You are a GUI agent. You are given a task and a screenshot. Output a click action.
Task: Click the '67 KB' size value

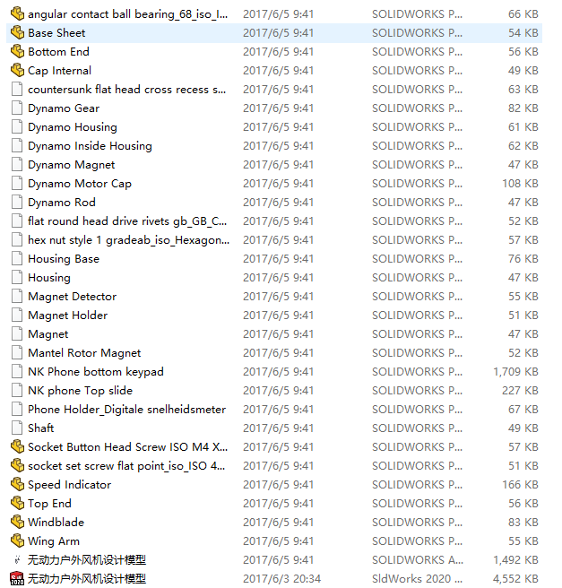523,409
